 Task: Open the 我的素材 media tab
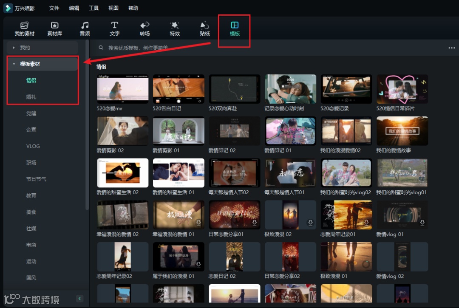click(25, 28)
